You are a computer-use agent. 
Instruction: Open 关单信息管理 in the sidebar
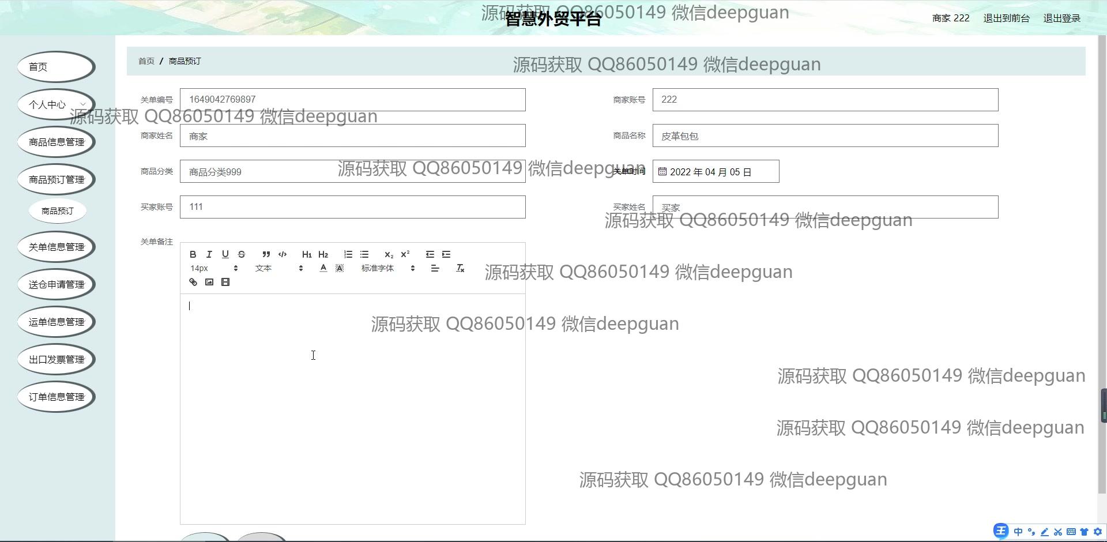pos(56,247)
